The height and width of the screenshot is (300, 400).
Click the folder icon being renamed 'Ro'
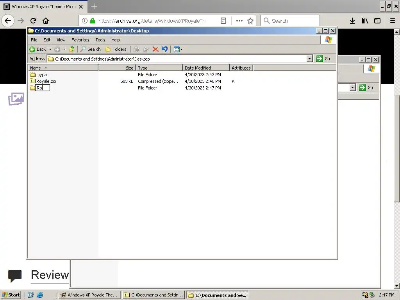tap(32, 88)
